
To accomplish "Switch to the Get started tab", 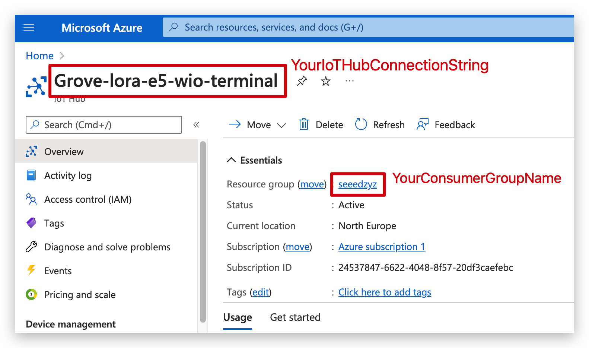I will [x=295, y=317].
